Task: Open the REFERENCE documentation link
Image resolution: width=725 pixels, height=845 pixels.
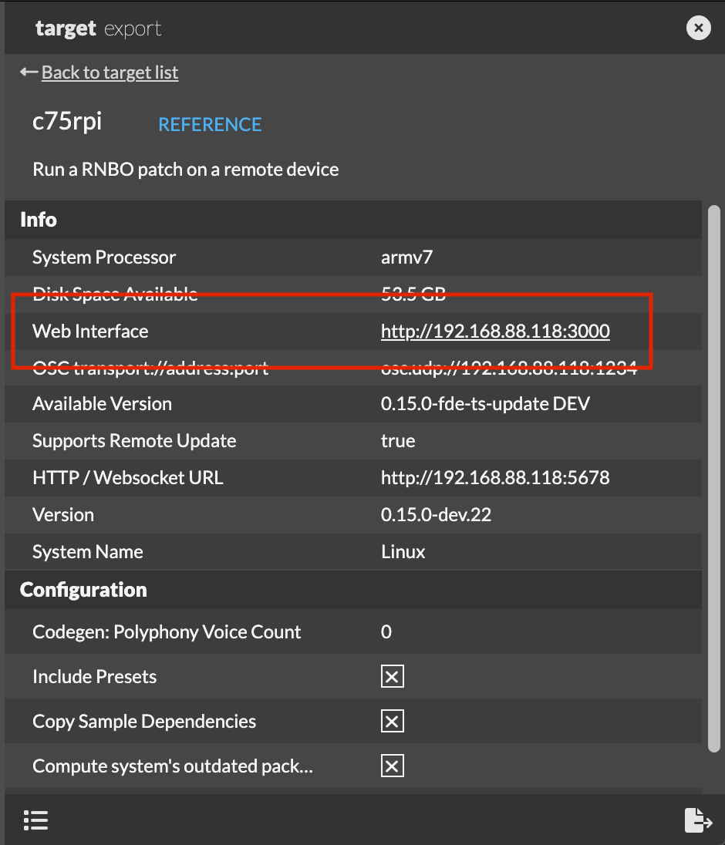Action: pyautogui.click(x=210, y=125)
